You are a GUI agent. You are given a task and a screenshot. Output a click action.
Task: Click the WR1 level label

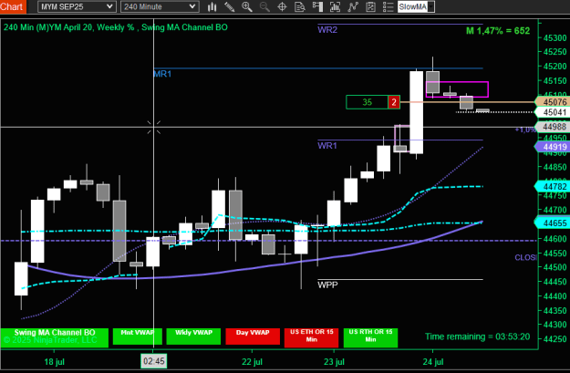point(327,146)
